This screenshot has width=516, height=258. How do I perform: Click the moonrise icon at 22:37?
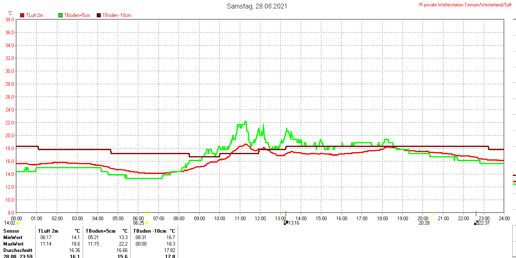tap(476, 223)
